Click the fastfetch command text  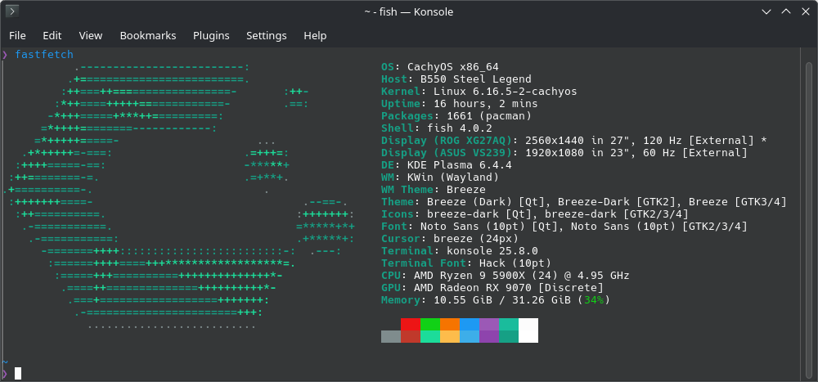coord(44,55)
